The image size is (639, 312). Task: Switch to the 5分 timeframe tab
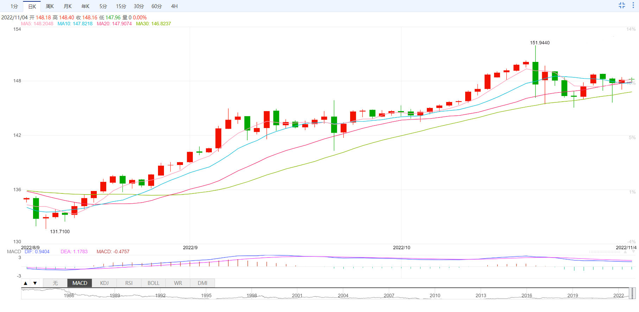(x=103, y=6)
